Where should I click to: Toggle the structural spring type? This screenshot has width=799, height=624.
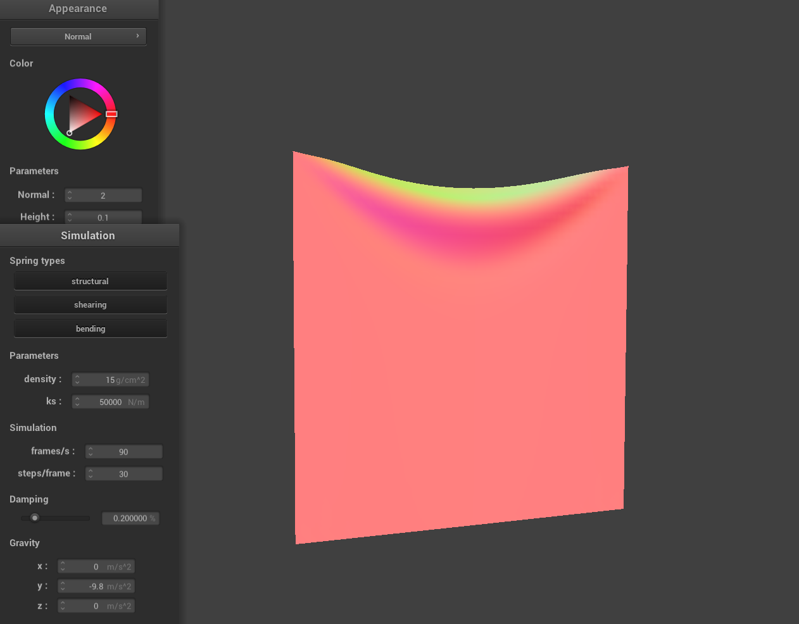tap(90, 282)
